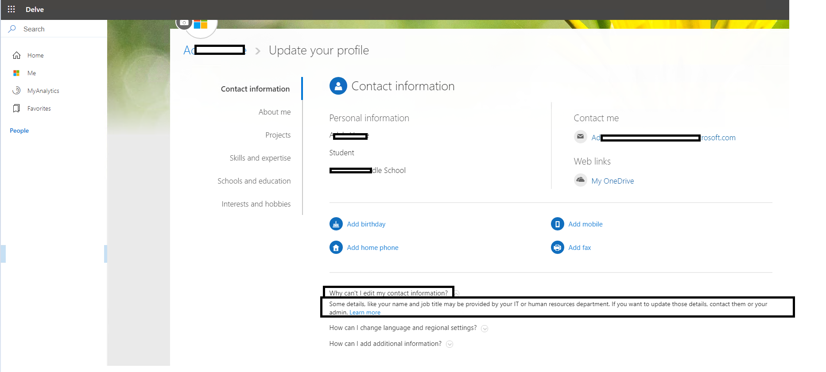Click the Home house icon
Image resolution: width=826 pixels, height=372 pixels.
[x=17, y=55]
